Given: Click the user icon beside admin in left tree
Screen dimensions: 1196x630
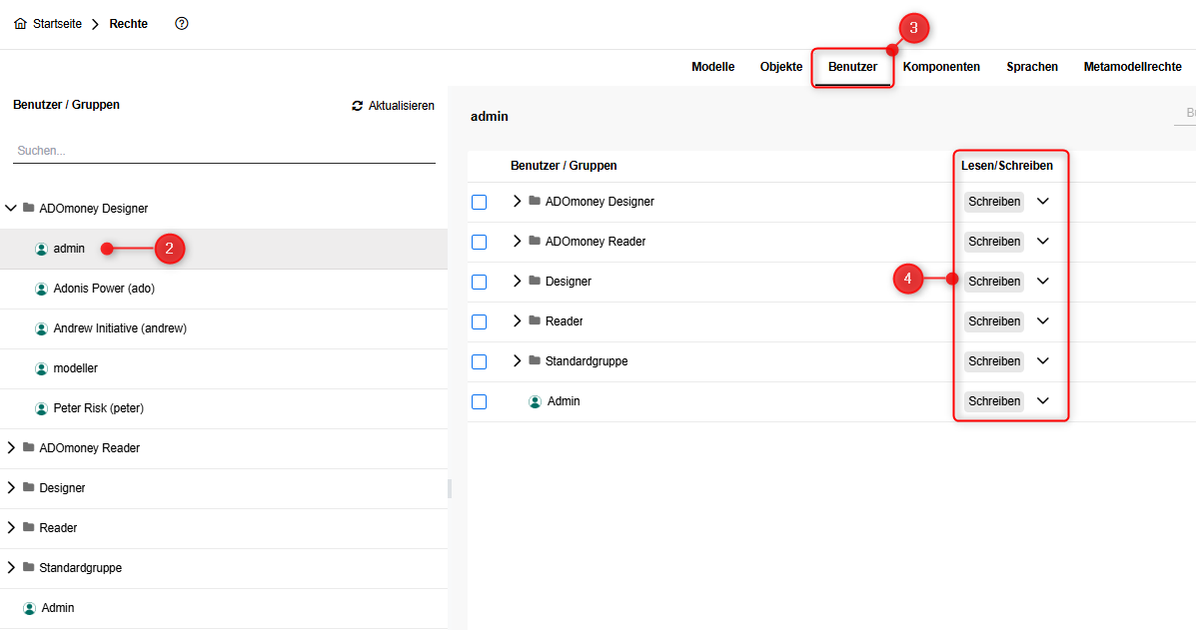Looking at the screenshot, I should 41,250.
